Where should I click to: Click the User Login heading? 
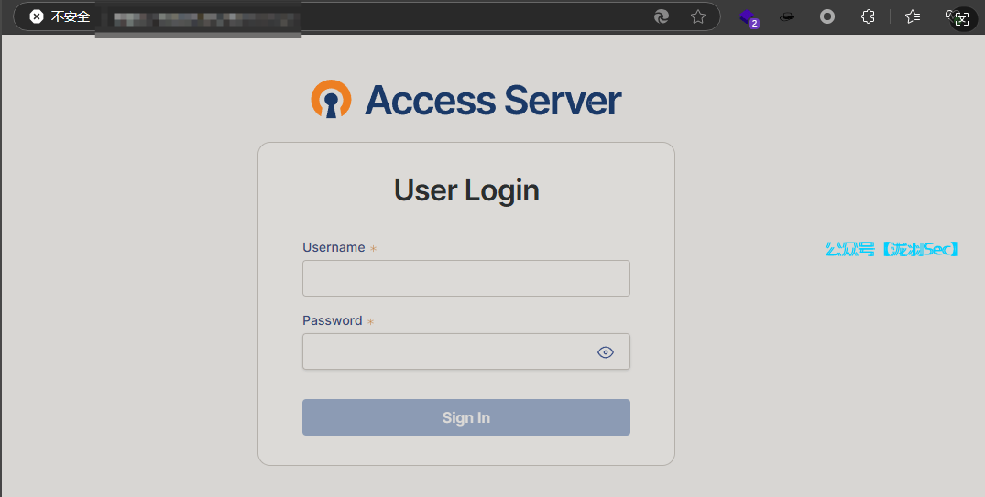pos(466,190)
